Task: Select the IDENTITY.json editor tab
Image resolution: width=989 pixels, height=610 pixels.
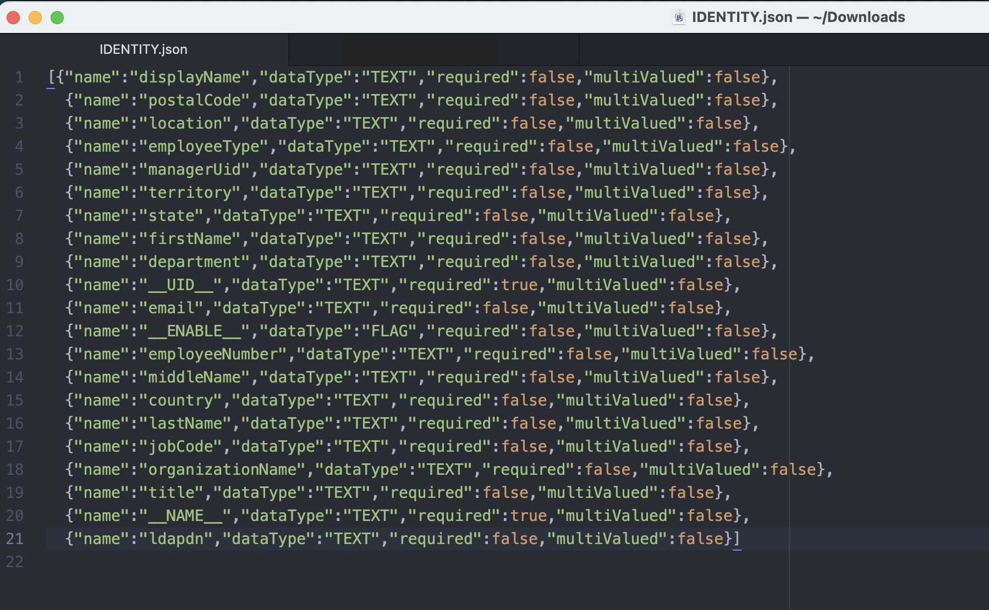Action: tap(144, 49)
